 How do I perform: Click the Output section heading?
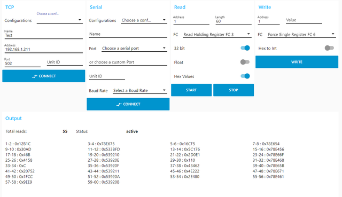(13, 119)
